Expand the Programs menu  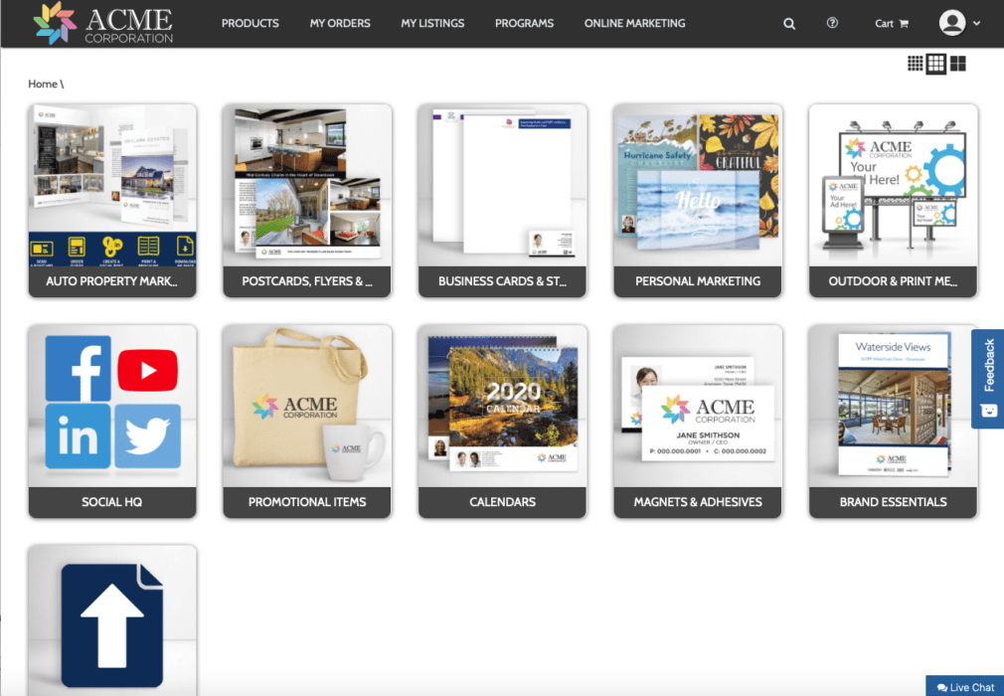[x=524, y=23]
